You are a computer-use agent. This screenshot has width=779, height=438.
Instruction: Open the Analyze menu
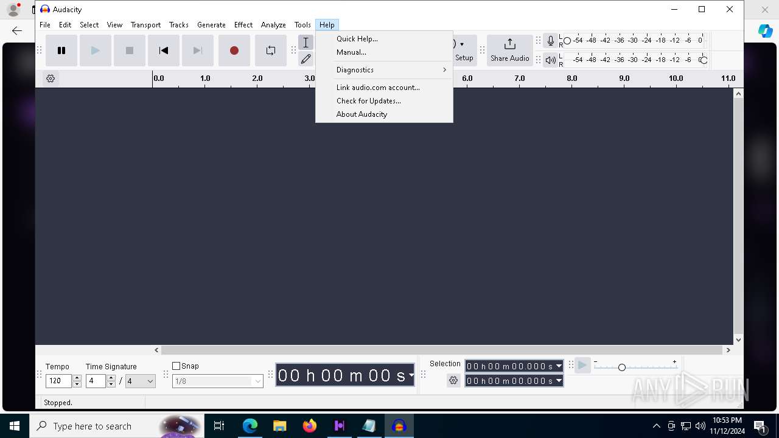[273, 25]
